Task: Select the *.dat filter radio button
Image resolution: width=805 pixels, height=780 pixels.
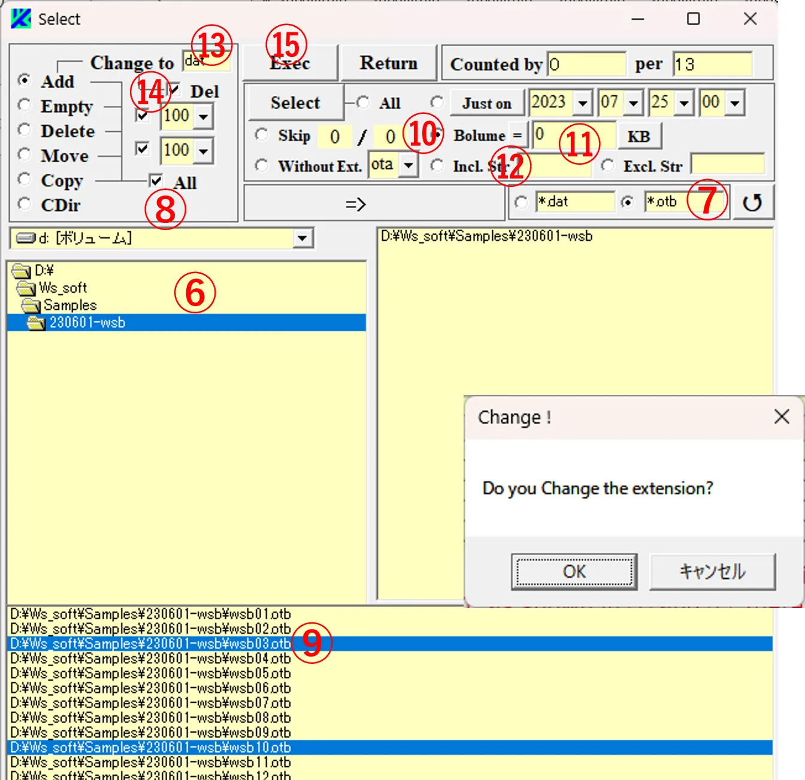Action: pyautogui.click(x=521, y=202)
